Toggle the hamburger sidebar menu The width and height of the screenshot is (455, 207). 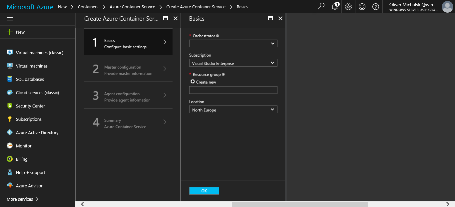point(10,19)
